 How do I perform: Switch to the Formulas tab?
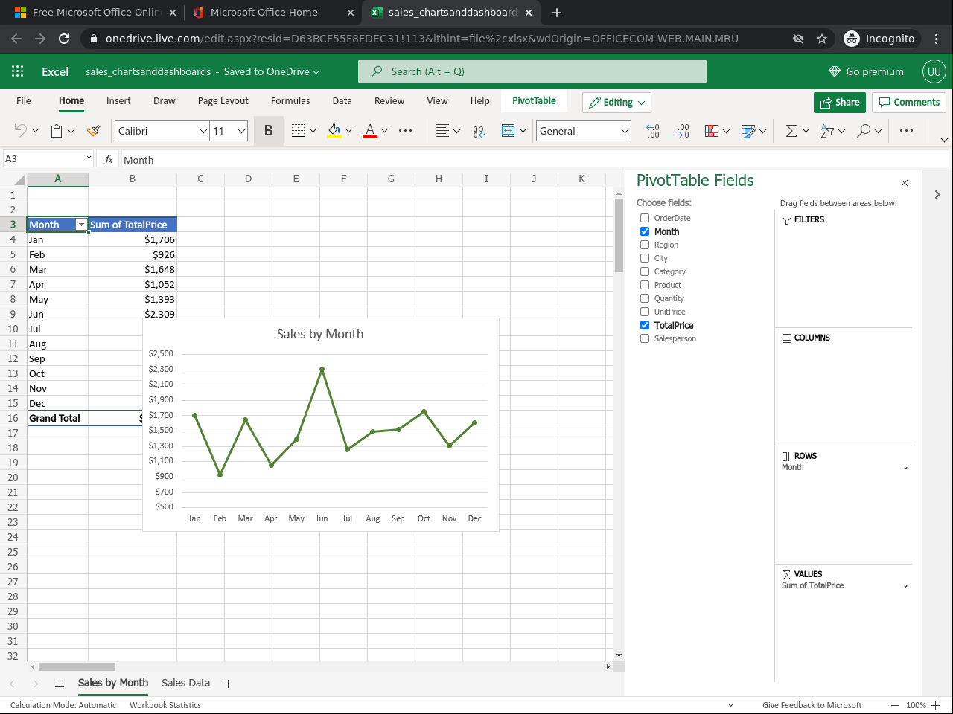coord(290,101)
